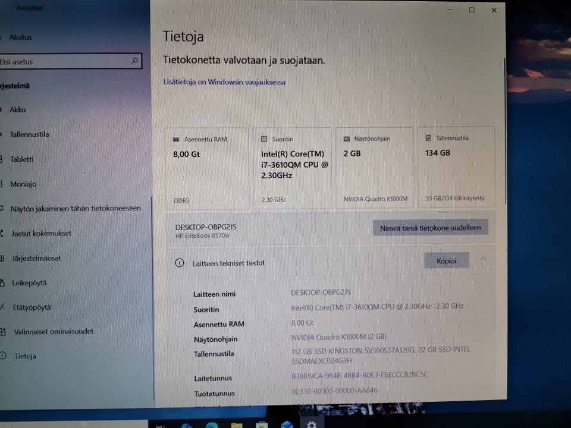Collapse the Laitteen tekniset tiedot section
The image size is (571, 428).
click(x=484, y=259)
